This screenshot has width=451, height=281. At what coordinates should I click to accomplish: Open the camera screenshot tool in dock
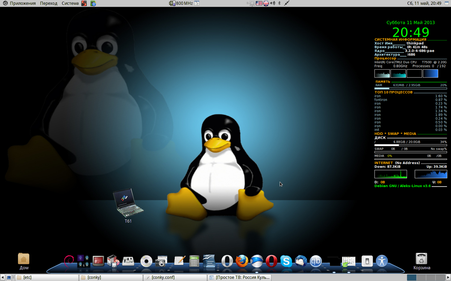(x=161, y=261)
